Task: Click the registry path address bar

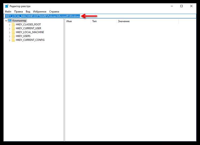Action: (x=100, y=16)
